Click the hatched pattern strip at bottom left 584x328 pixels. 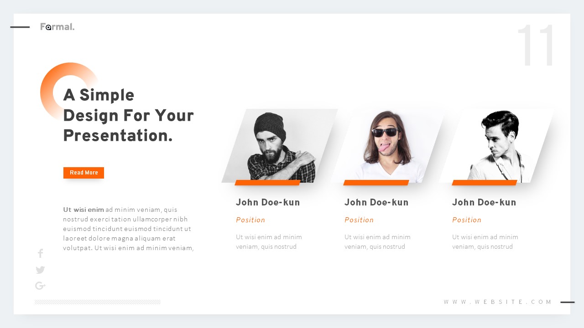pos(97,302)
